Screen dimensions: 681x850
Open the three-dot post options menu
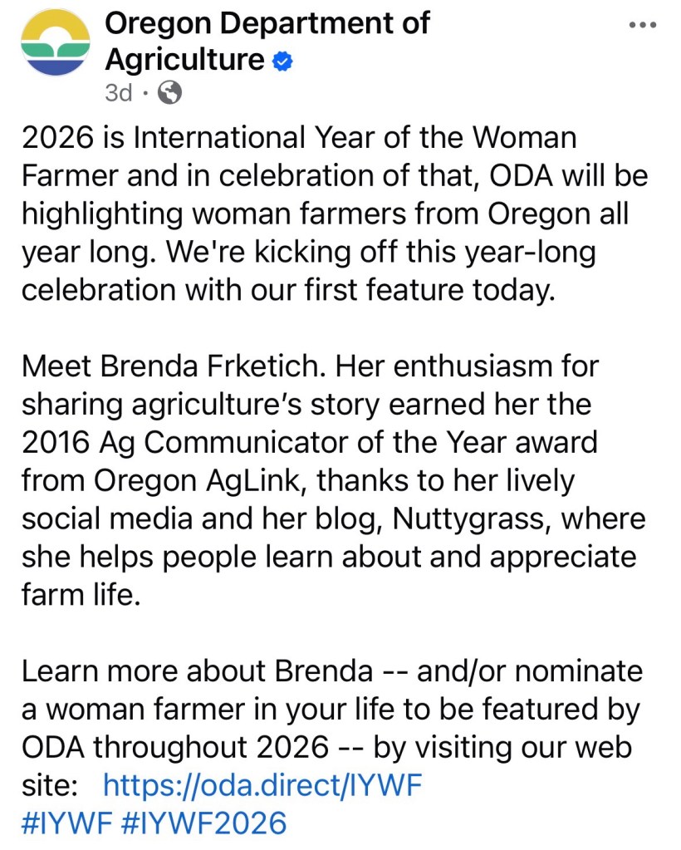[642, 24]
